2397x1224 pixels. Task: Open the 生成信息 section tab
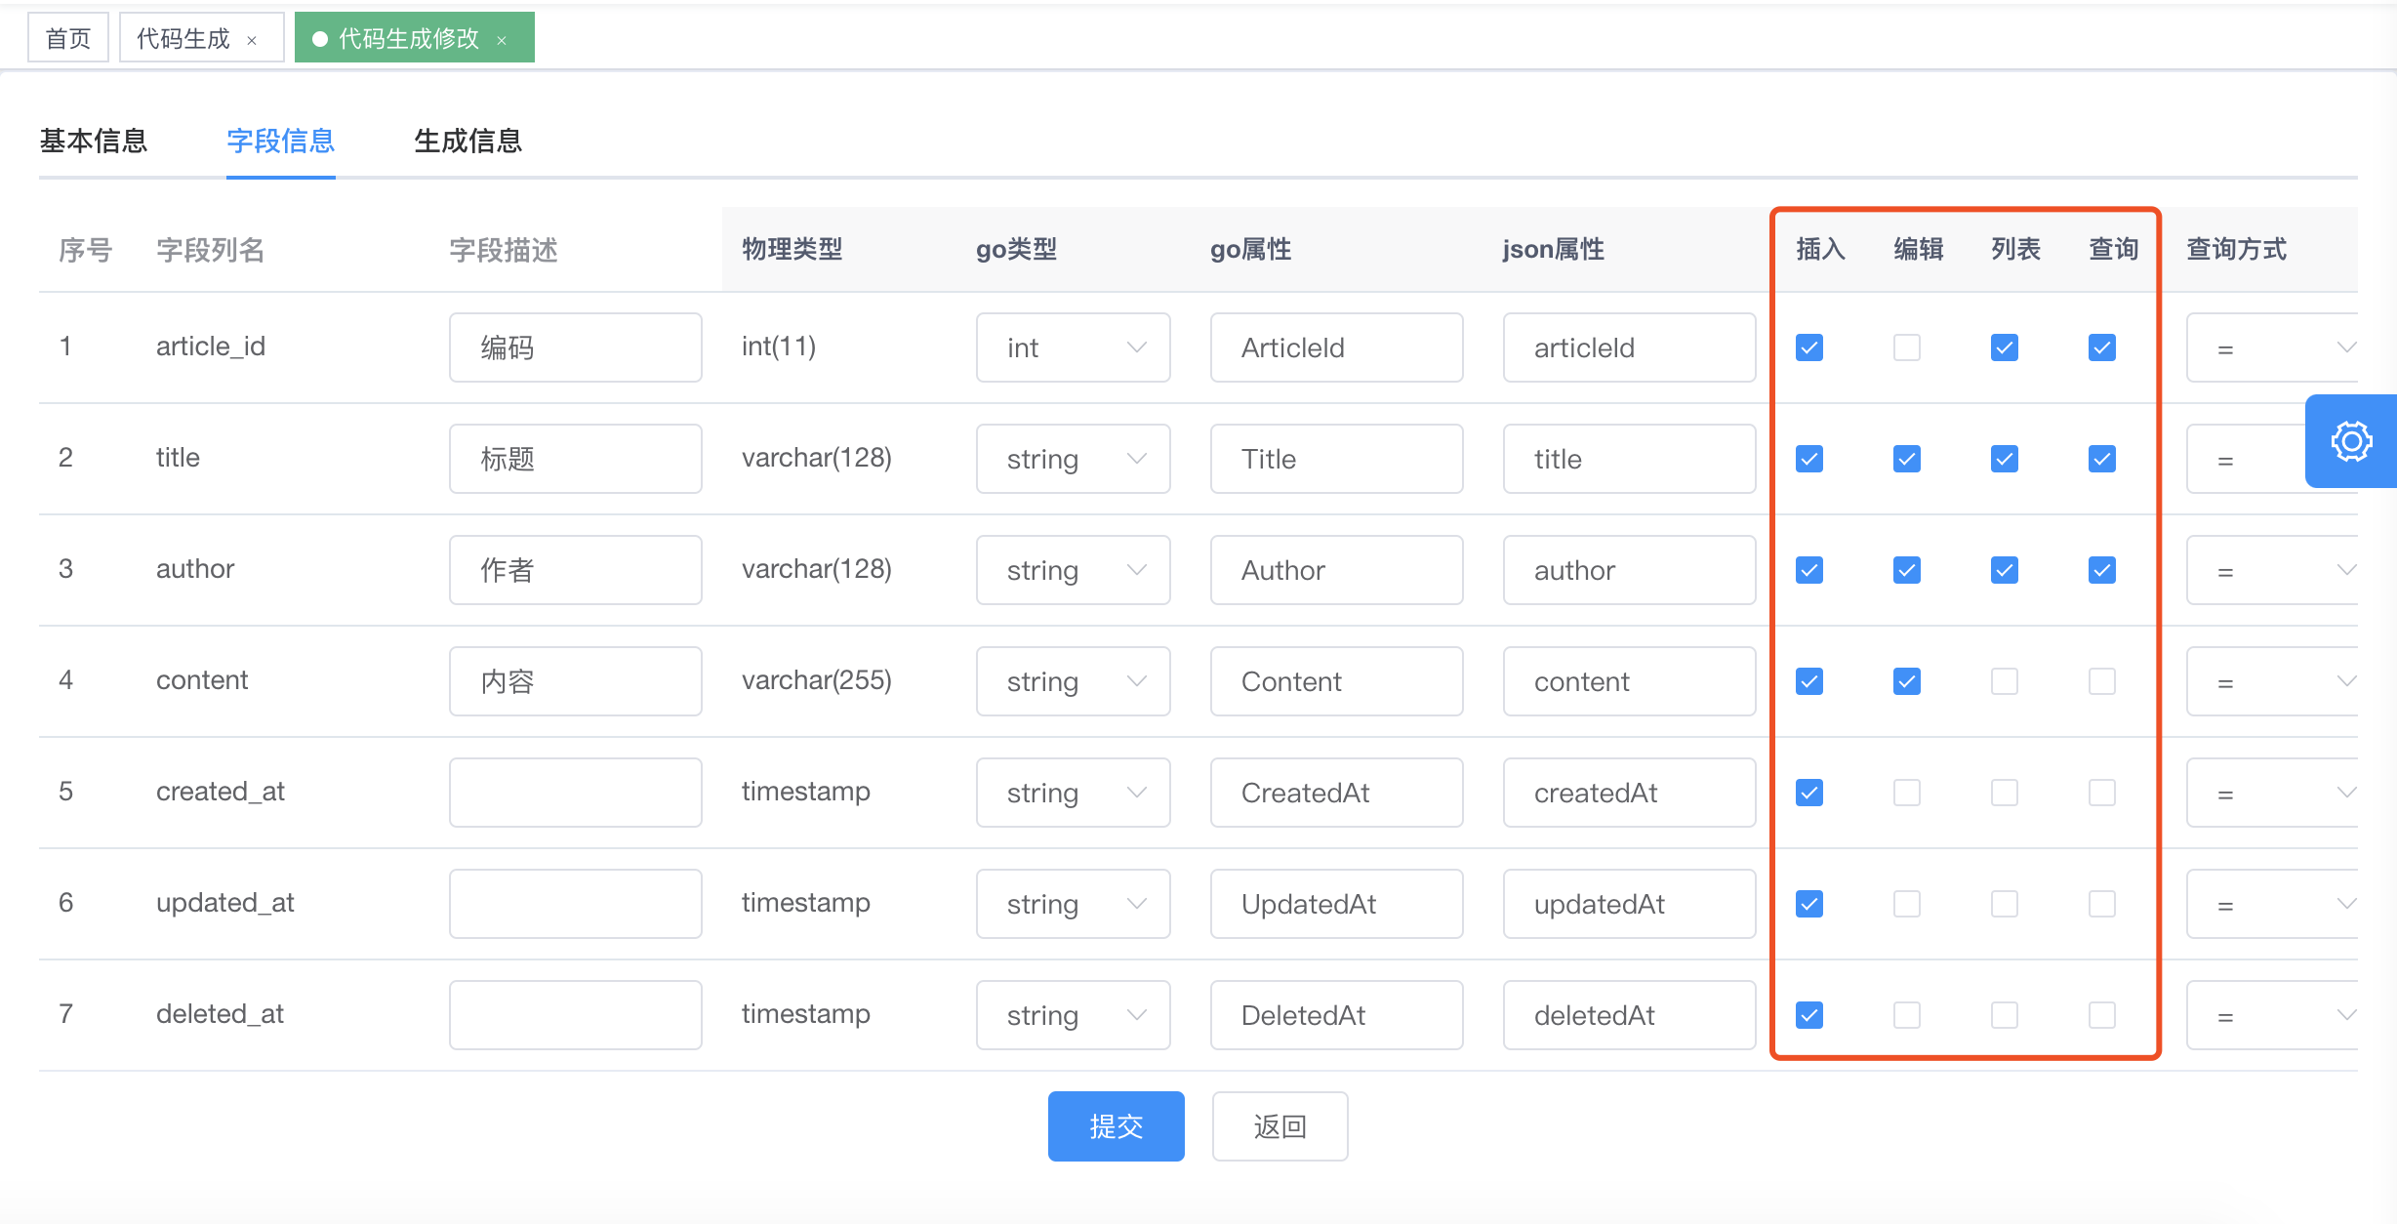(468, 141)
